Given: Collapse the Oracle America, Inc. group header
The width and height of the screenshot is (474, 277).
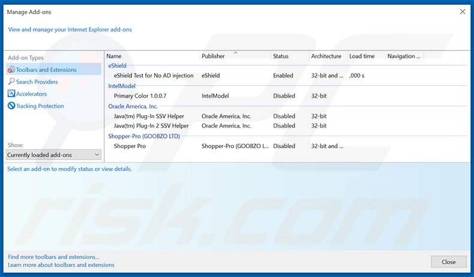Looking at the screenshot, I should click(133, 106).
